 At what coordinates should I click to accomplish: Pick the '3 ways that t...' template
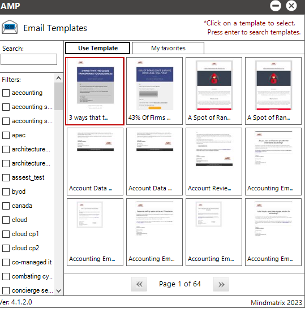[94, 91]
